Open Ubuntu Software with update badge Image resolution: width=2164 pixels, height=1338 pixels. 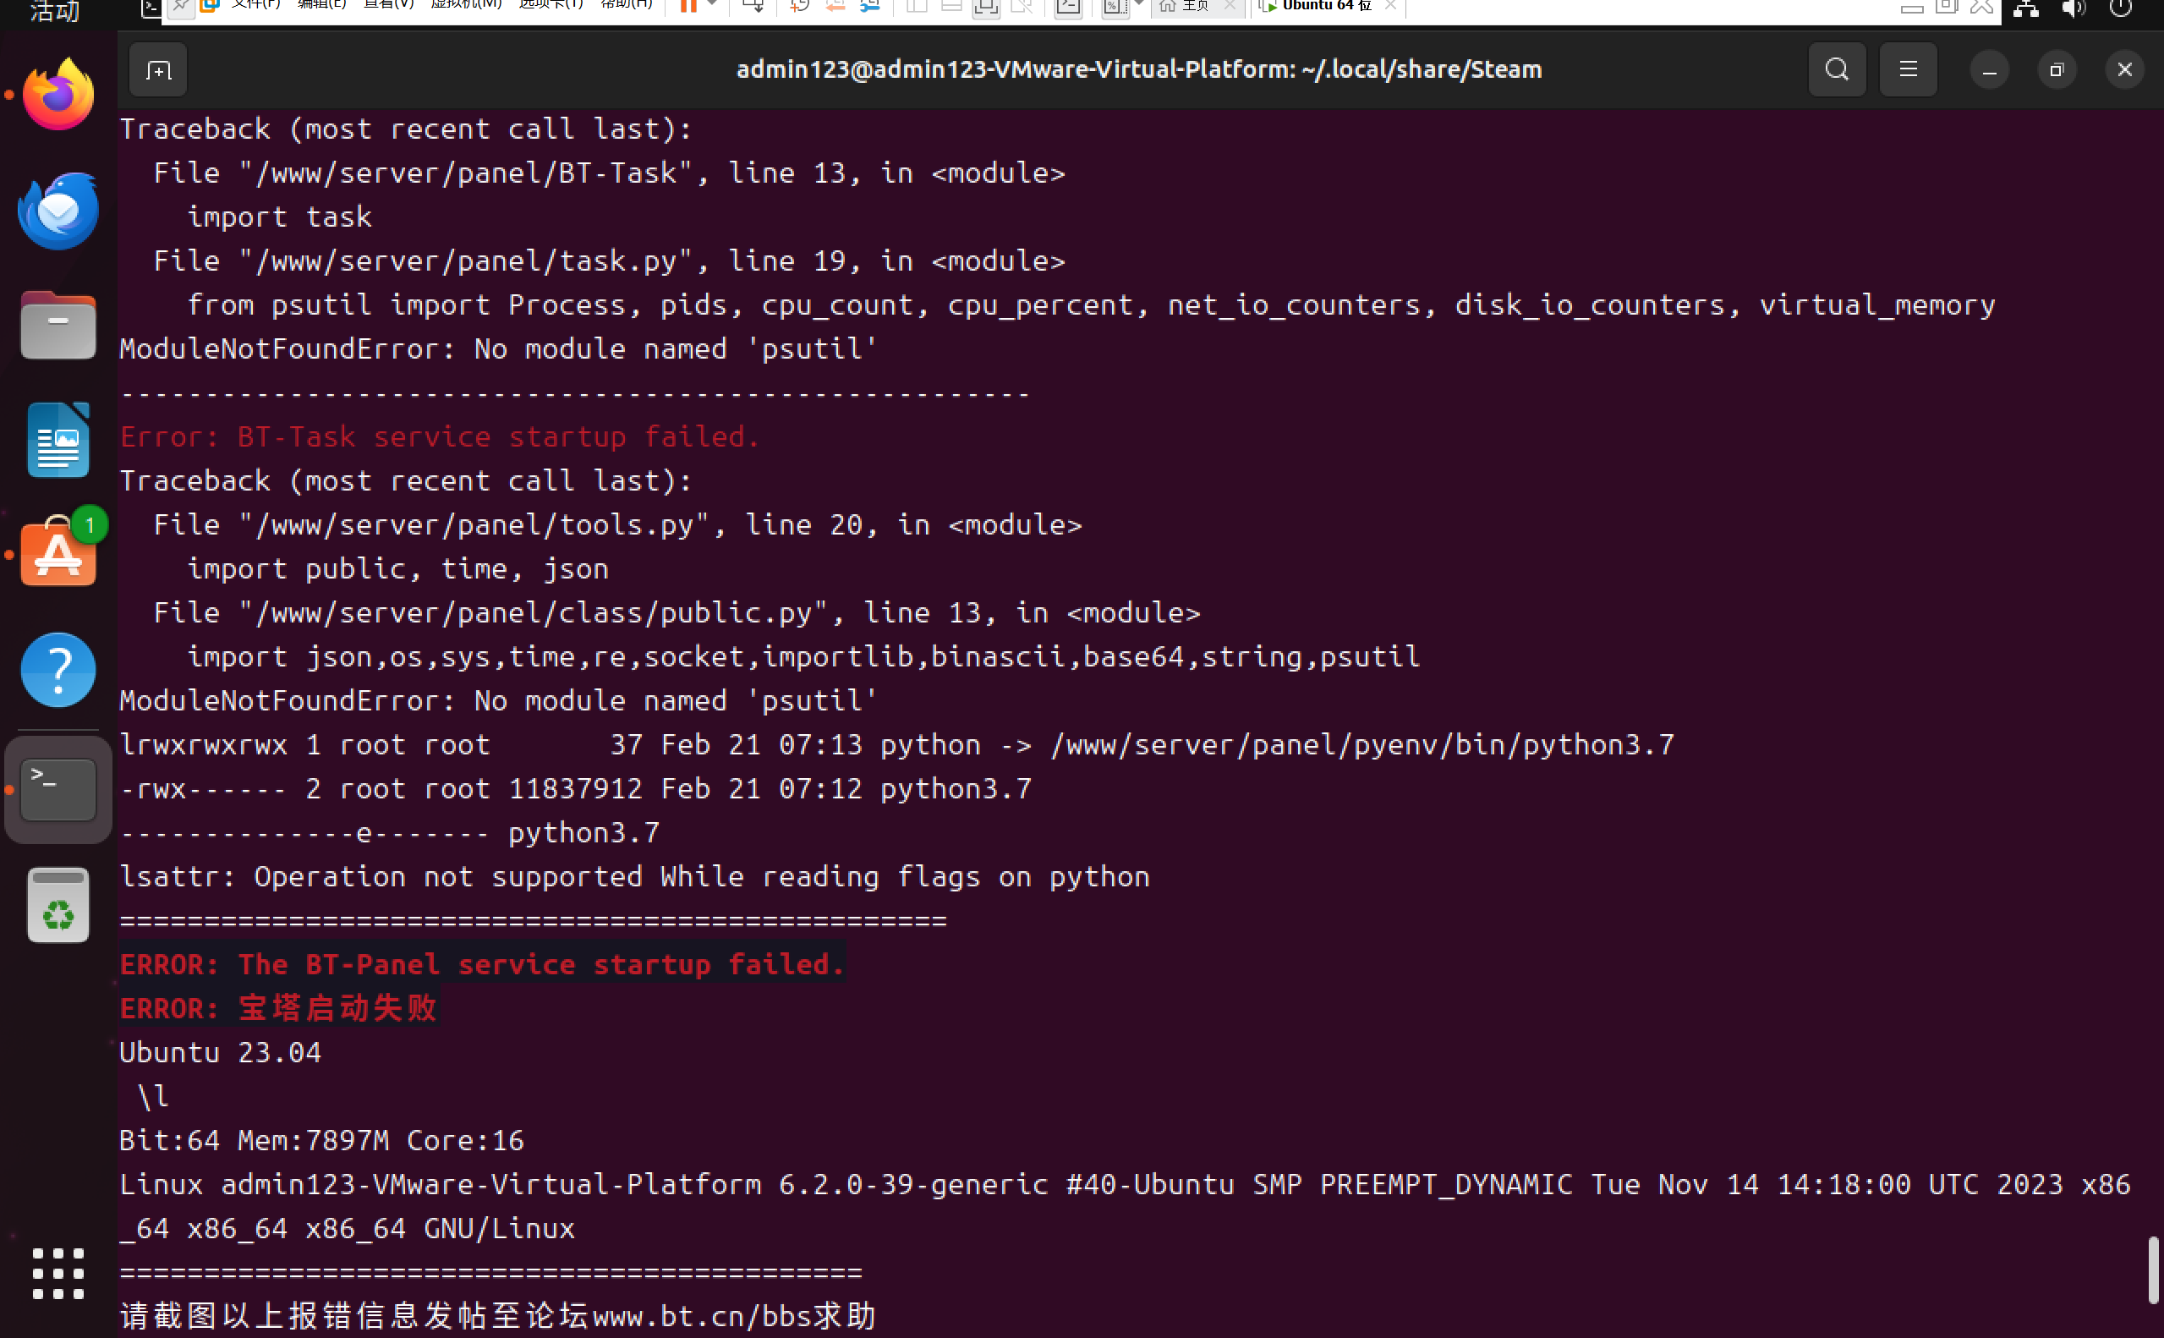[58, 554]
